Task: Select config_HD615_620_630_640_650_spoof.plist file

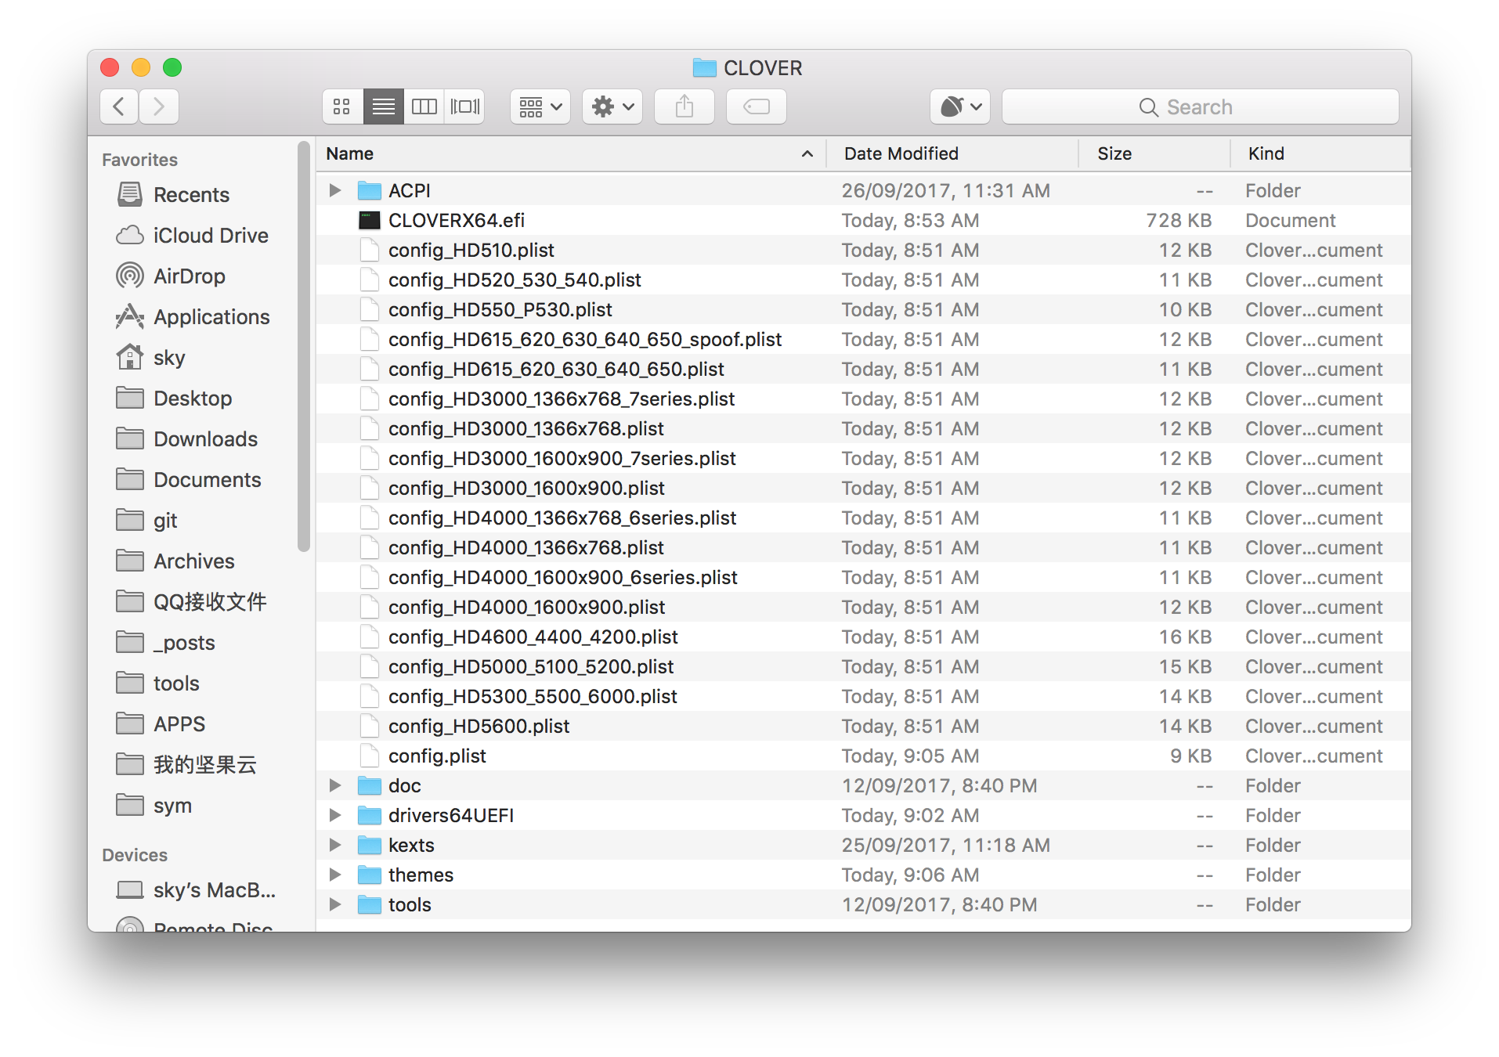Action: click(x=863, y=339)
